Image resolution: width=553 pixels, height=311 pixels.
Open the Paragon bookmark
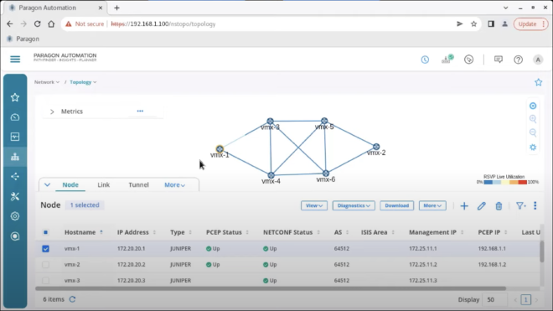pyautogui.click(x=23, y=39)
